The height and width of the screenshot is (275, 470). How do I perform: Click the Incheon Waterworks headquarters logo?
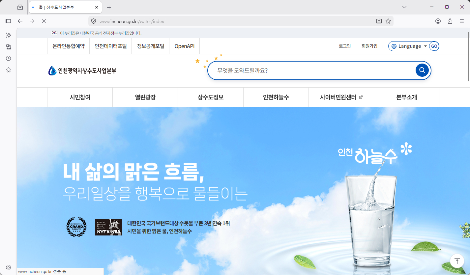tap(82, 70)
